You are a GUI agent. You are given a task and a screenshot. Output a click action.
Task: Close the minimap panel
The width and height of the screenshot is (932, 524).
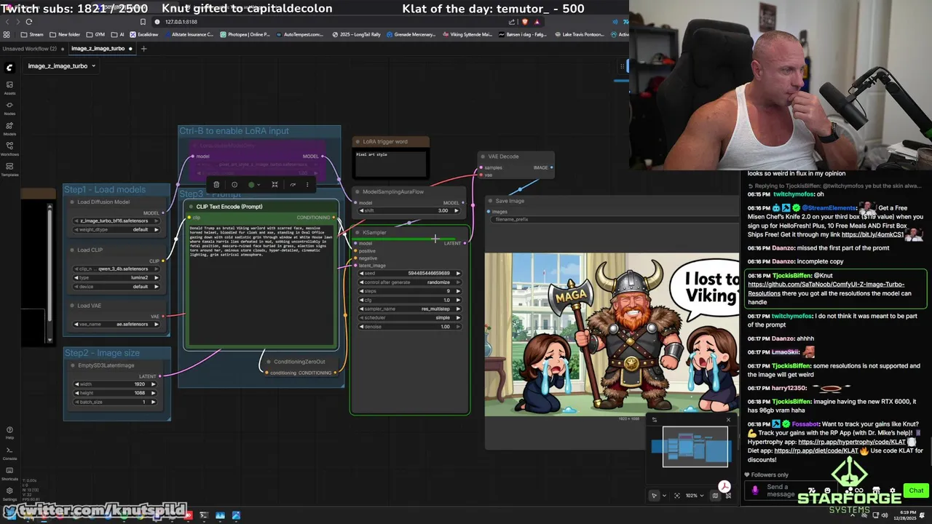click(728, 420)
